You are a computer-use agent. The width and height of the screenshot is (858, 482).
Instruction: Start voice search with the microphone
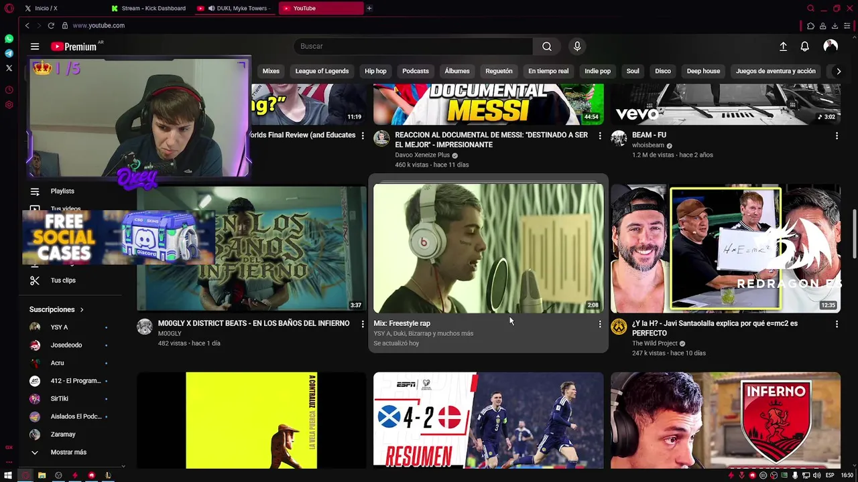577,46
